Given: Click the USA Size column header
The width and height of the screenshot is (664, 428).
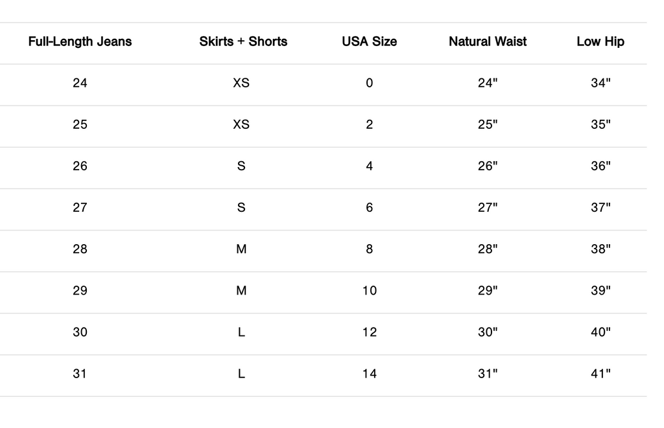Looking at the screenshot, I should (x=369, y=41).
